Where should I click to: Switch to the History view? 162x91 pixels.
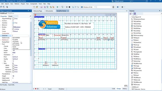point(125,89)
